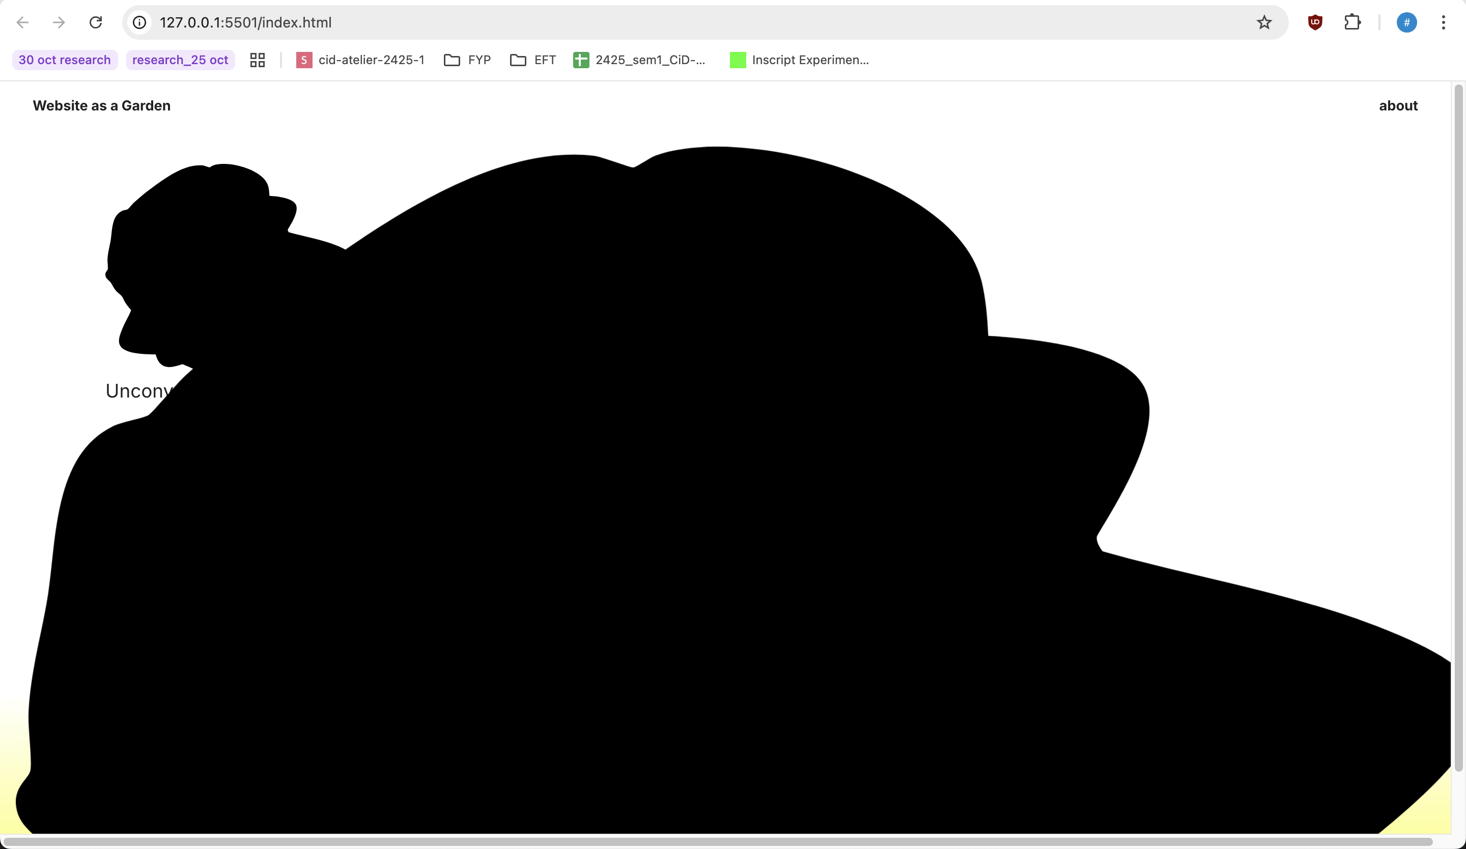Screen dimensions: 1466x849
Task: Open the uBlock Origin extension icon
Action: tap(1315, 23)
